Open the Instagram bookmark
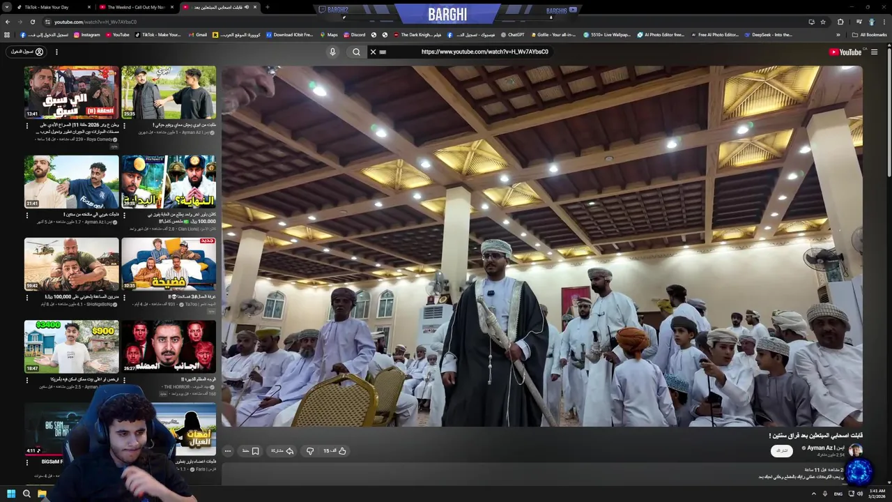The height and width of the screenshot is (502, 892). [x=86, y=34]
